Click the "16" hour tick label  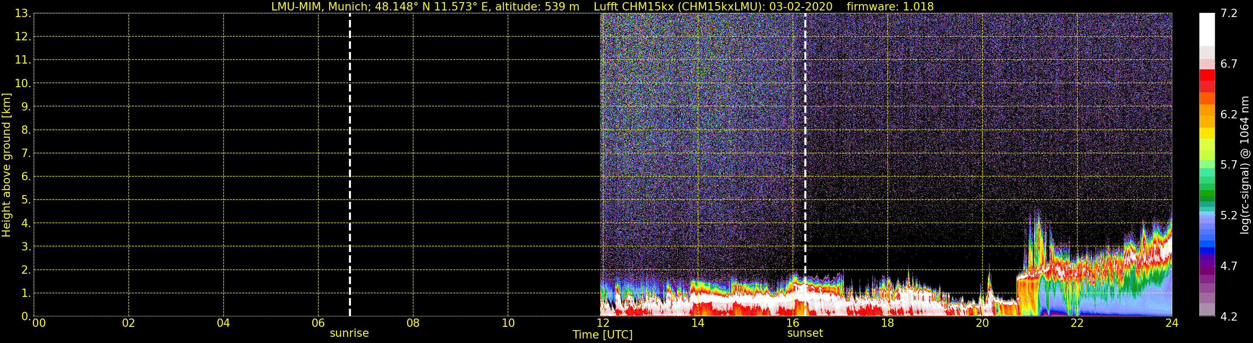(x=792, y=323)
